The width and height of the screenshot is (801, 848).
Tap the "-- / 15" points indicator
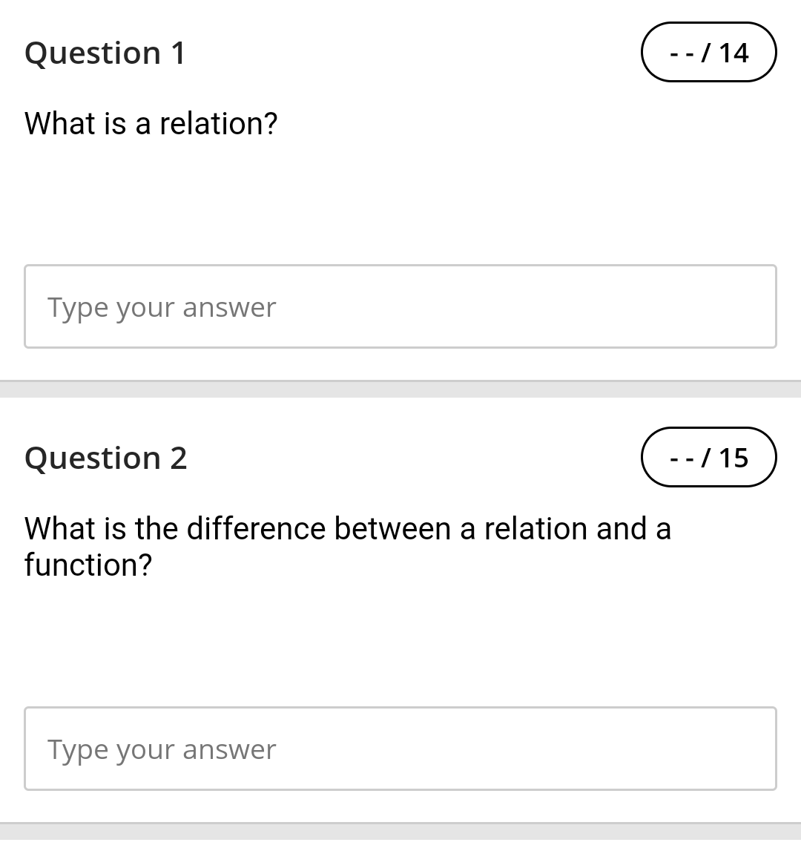[708, 458]
